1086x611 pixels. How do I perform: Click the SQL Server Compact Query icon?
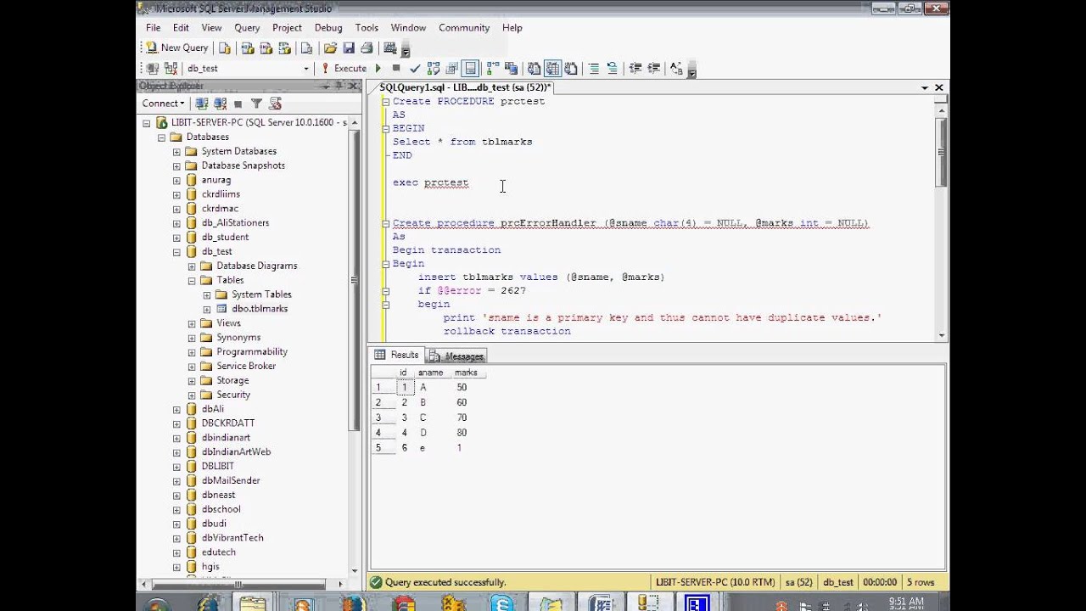tap(306, 48)
